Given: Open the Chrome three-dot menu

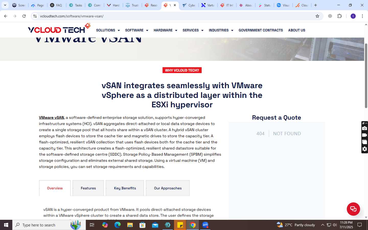Looking at the screenshot, I should point(362,16).
